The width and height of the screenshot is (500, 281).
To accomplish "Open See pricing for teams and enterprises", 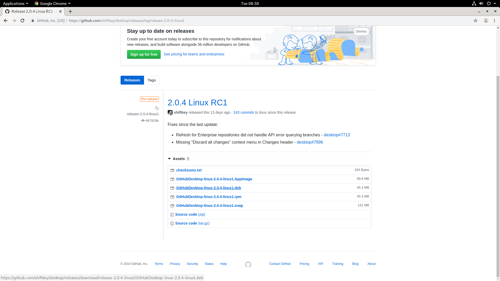I will (194, 54).
